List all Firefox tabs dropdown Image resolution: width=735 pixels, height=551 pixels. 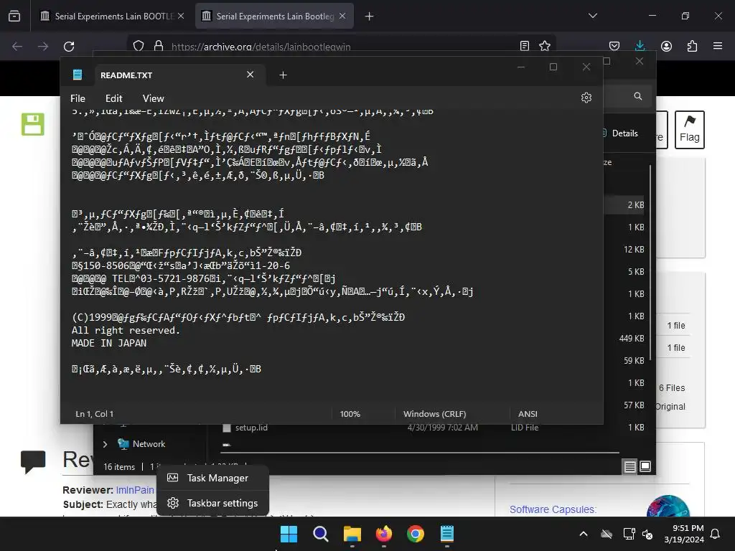click(x=592, y=16)
